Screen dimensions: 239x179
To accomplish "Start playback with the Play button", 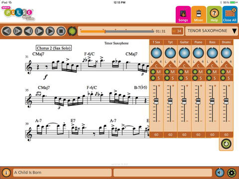I will click(50, 31).
